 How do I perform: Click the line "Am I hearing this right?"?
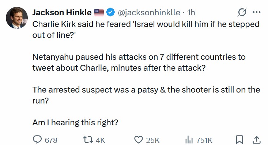(75, 122)
